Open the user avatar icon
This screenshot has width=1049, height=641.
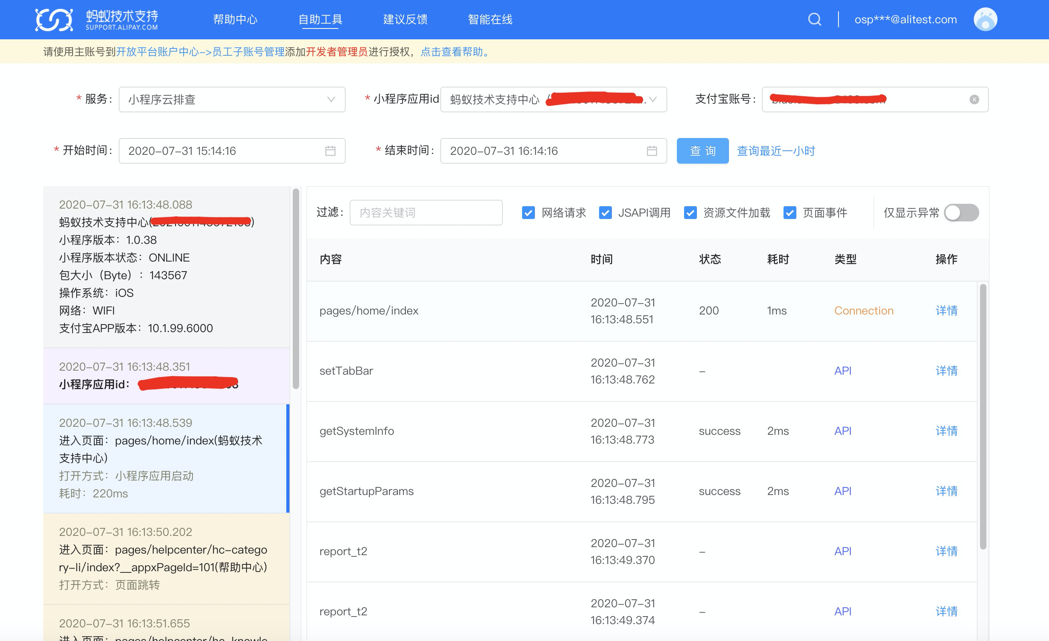(x=985, y=20)
